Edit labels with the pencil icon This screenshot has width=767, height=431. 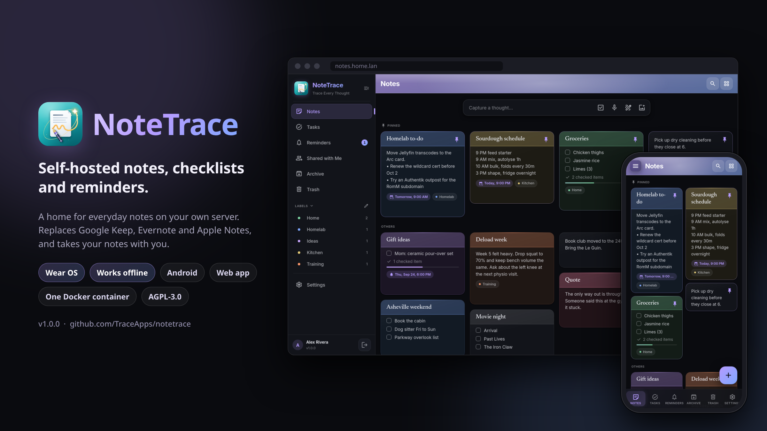point(366,206)
